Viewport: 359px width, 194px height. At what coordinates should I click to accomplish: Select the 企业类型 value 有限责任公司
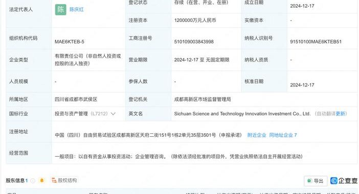coord(87,60)
